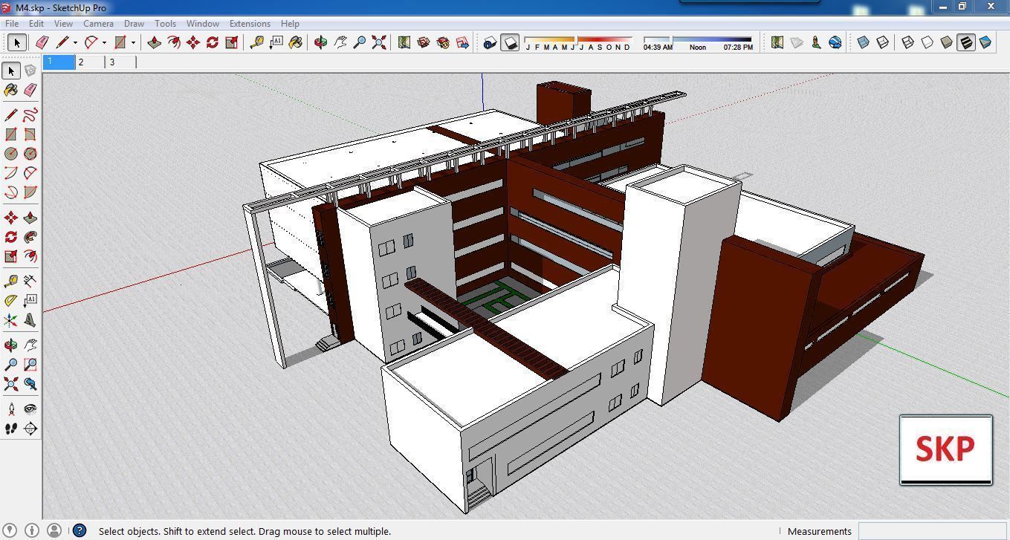Toggle X-ray face style
The height and width of the screenshot is (540, 1010).
click(864, 42)
